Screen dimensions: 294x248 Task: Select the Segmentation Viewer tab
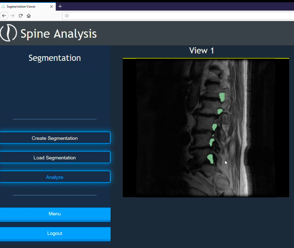(27, 7)
